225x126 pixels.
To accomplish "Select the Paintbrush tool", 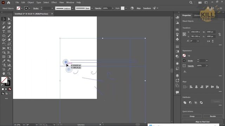I will [x=9, y=36].
